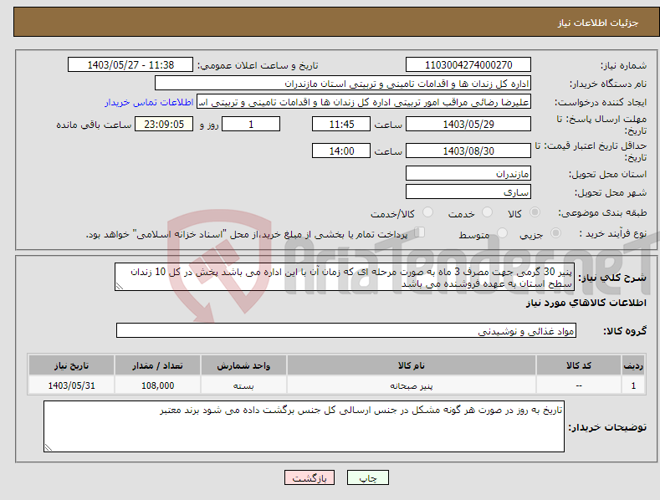Viewport: 660px width, 500px height.
Task: Click the row number cell 1
Action: (633, 385)
